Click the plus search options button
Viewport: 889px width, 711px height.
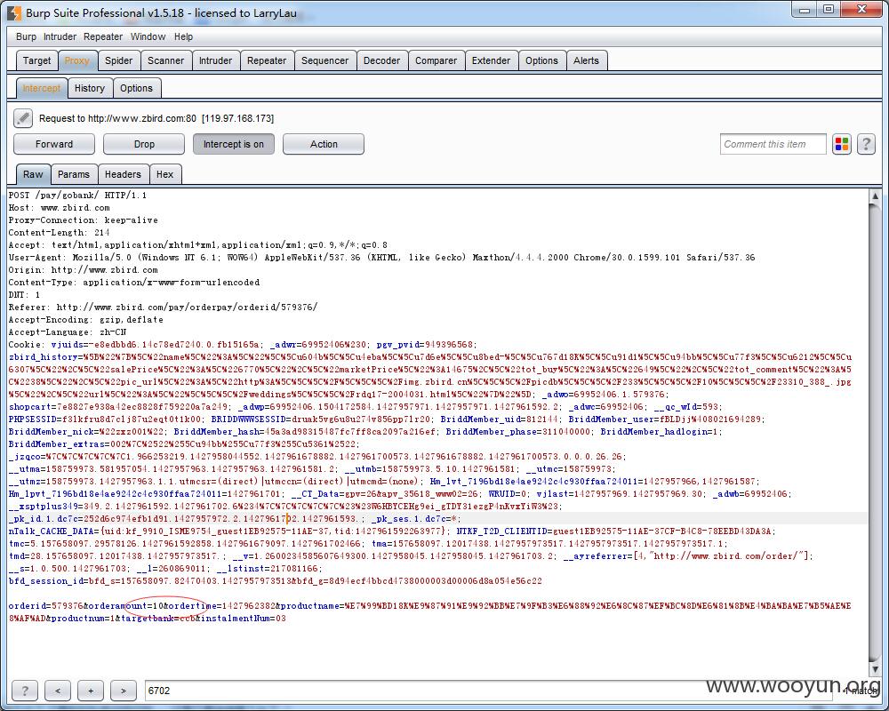click(90, 690)
